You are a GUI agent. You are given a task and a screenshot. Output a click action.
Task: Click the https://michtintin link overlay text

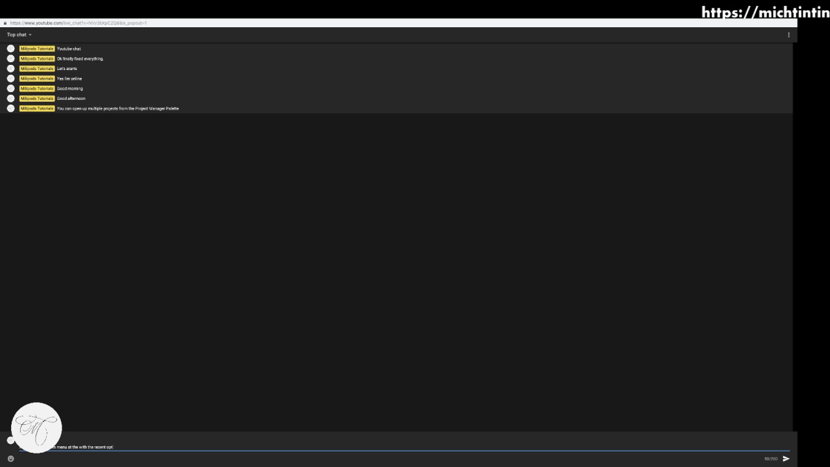tap(765, 12)
